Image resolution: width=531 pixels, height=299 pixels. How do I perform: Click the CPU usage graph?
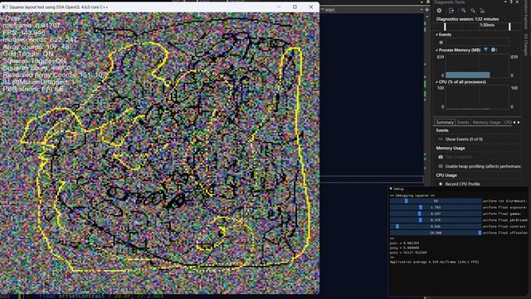pos(477,98)
